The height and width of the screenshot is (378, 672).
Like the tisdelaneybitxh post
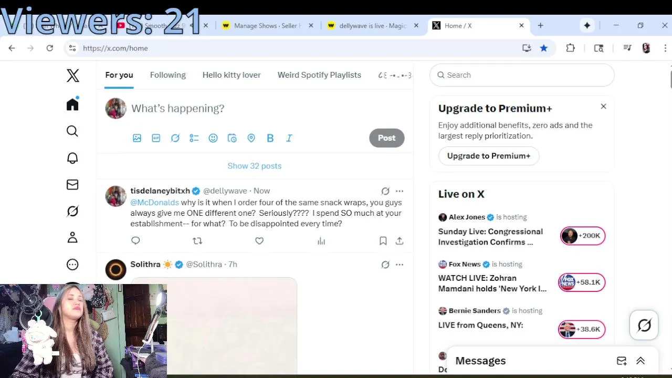[x=259, y=241]
